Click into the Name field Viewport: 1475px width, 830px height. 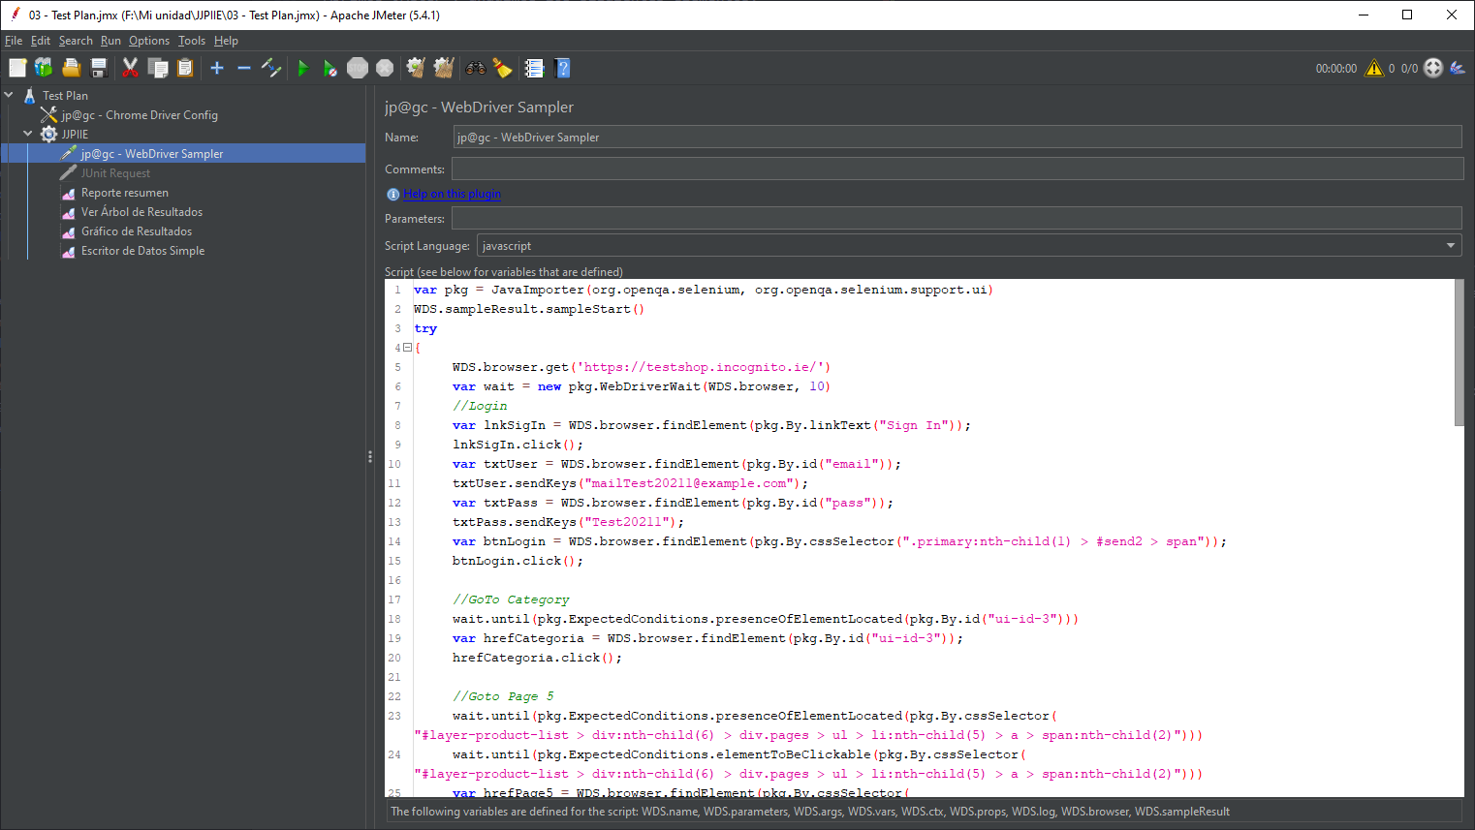click(x=957, y=138)
